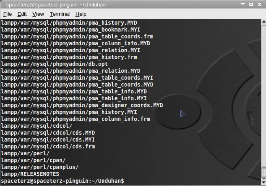Click the line ending pma_table_coords.frm
The image size is (266, 186).
(77, 36)
